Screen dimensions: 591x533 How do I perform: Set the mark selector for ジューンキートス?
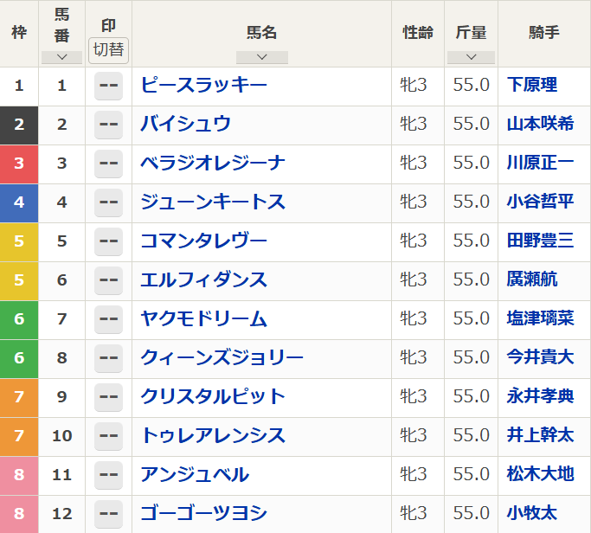pos(108,202)
